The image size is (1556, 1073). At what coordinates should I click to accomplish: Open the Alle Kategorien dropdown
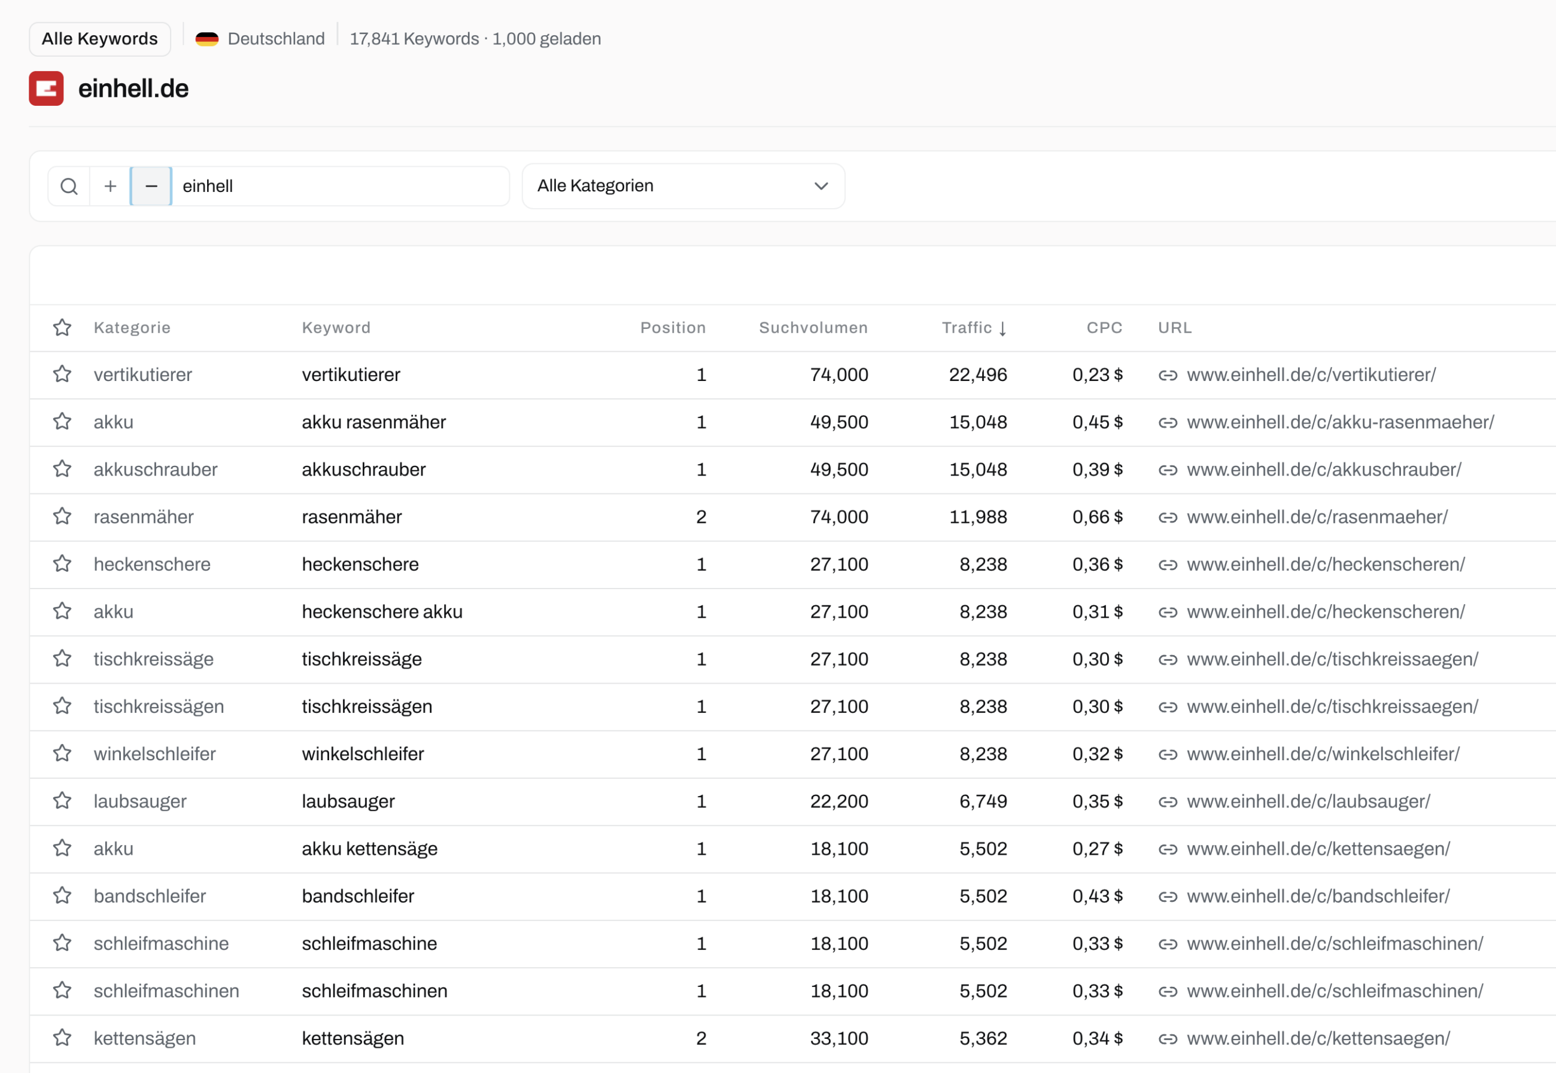coord(683,186)
